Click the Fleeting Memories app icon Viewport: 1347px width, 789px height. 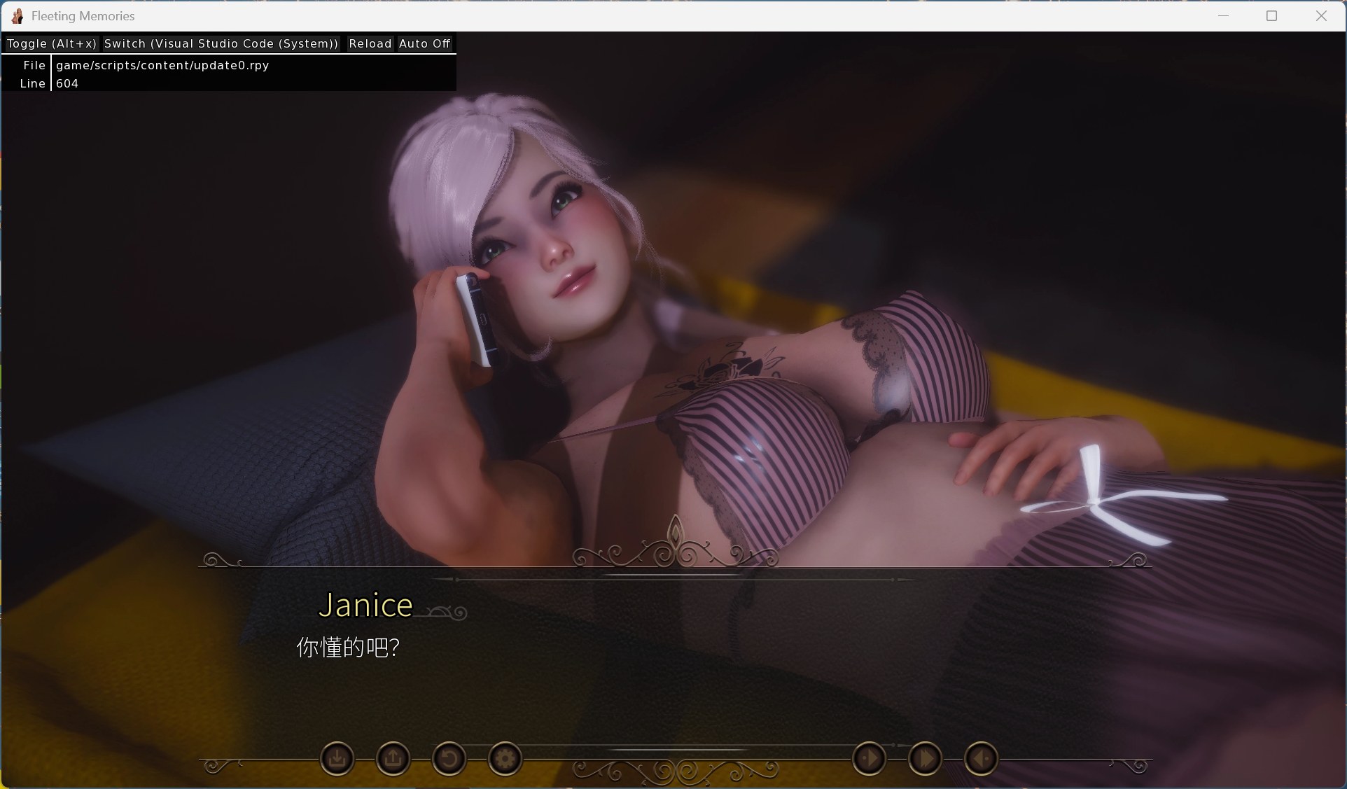(18, 16)
